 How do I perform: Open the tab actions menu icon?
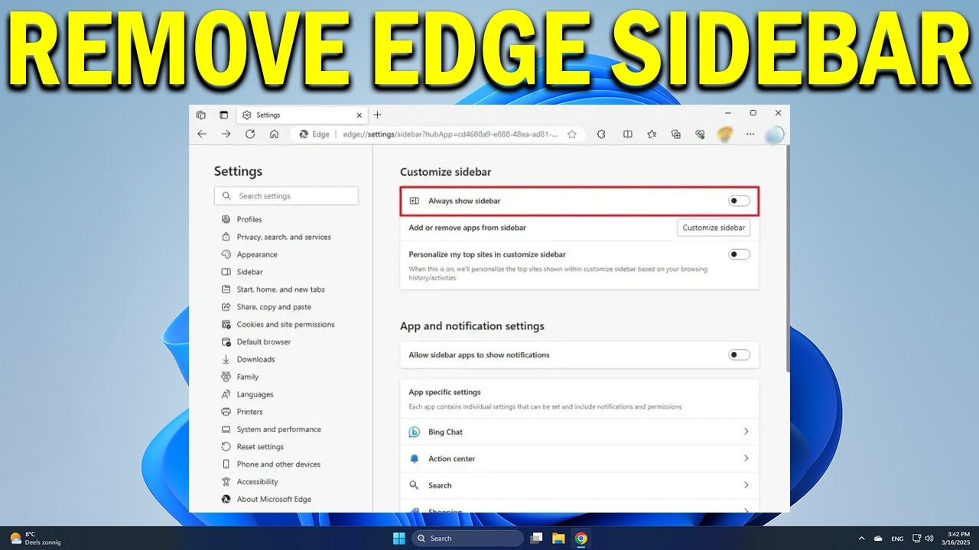224,115
